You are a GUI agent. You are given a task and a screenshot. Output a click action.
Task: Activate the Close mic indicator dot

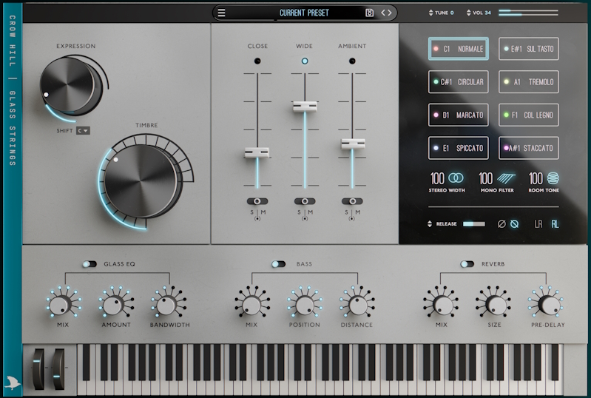pos(257,61)
